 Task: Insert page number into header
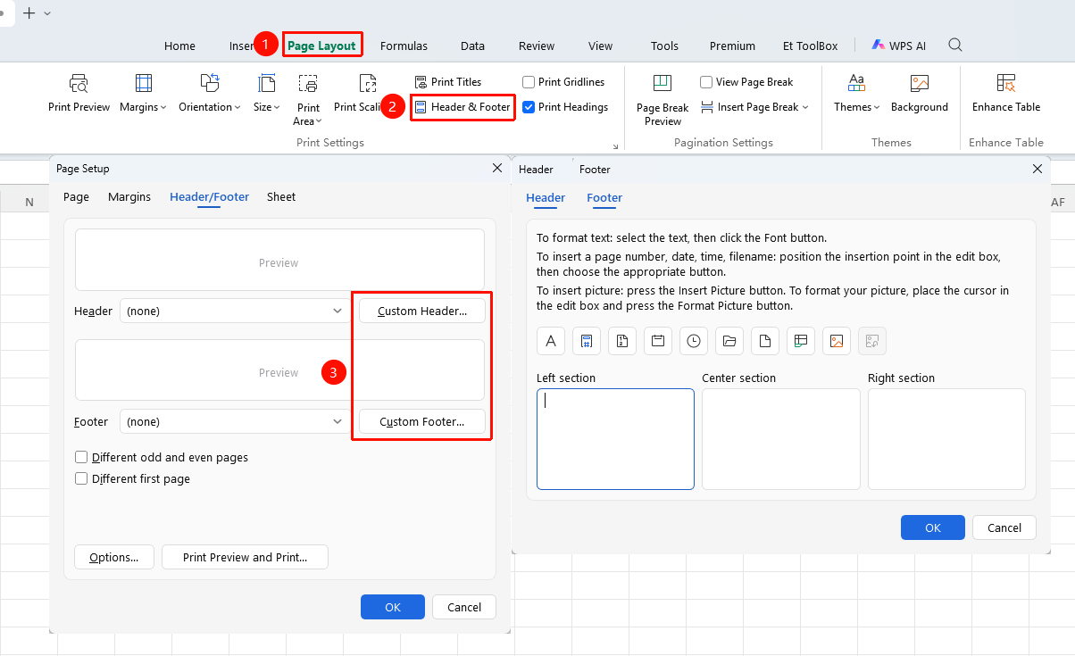587,341
